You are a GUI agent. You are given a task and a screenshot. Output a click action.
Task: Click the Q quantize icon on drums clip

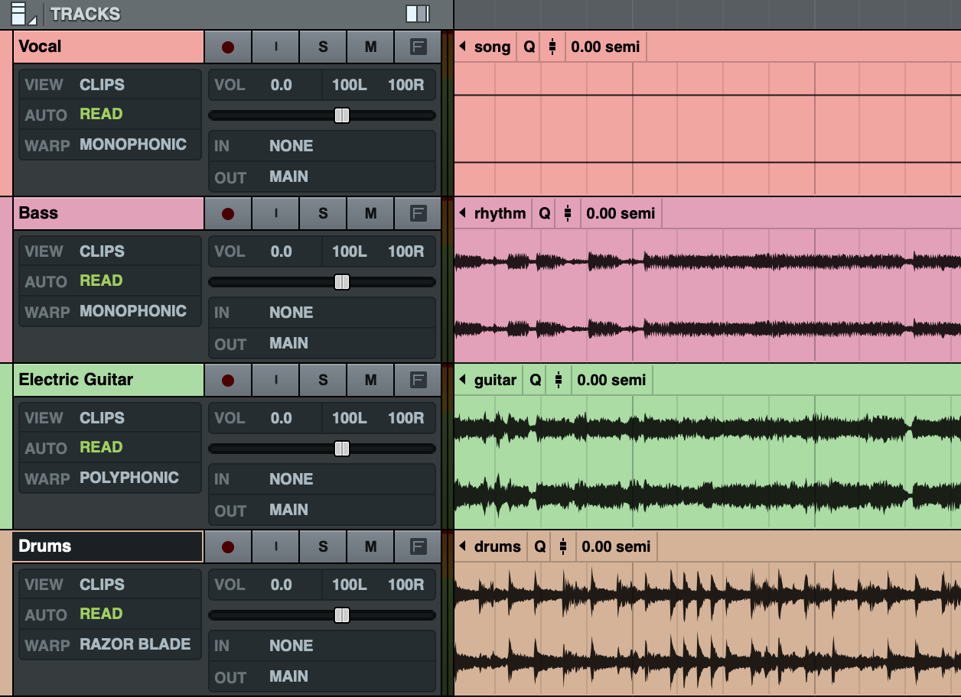(x=540, y=546)
